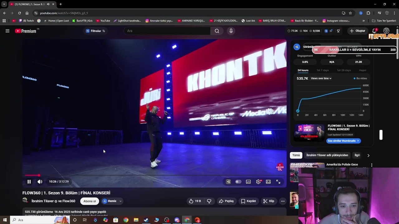Open the vidIQ Filtreler filter button
This screenshot has width=399, height=224.
(95, 31)
